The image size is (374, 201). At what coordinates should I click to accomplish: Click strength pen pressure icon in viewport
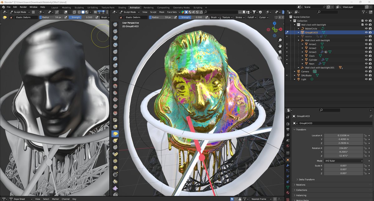coord(207,17)
